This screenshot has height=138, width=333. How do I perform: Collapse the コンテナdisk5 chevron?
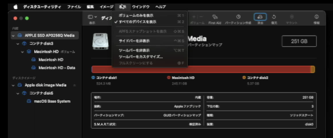pos(18,93)
